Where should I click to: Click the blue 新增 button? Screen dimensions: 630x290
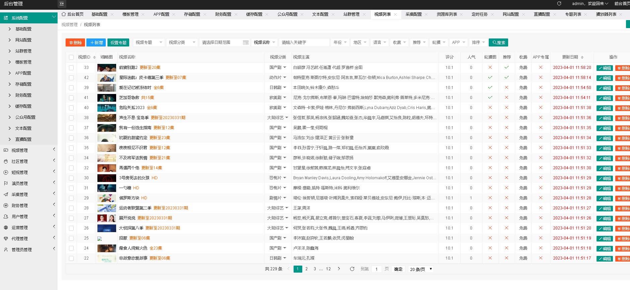point(96,42)
